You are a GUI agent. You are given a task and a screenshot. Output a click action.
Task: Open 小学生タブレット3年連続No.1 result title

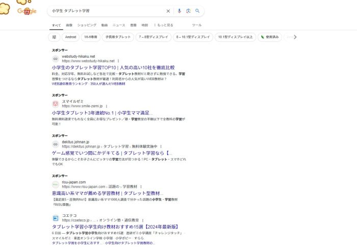point(102,113)
